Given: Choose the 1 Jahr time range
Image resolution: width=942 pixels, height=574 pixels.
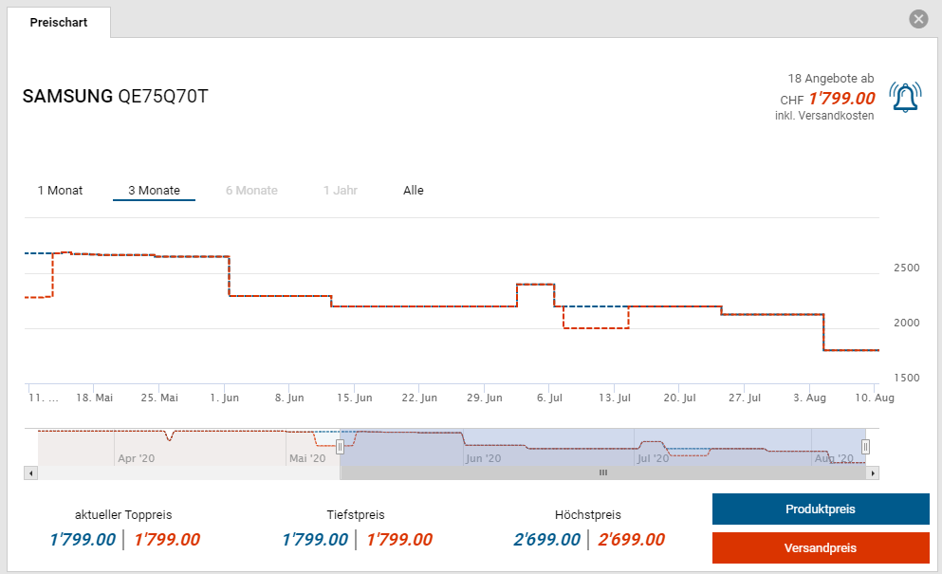Looking at the screenshot, I should [340, 191].
